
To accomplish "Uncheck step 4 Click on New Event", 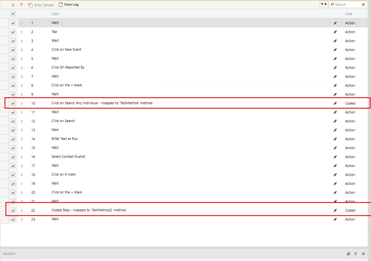I will click(13, 50).
